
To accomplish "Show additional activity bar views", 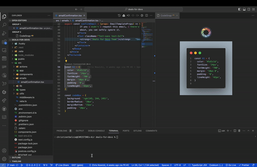I will pos(4,125).
